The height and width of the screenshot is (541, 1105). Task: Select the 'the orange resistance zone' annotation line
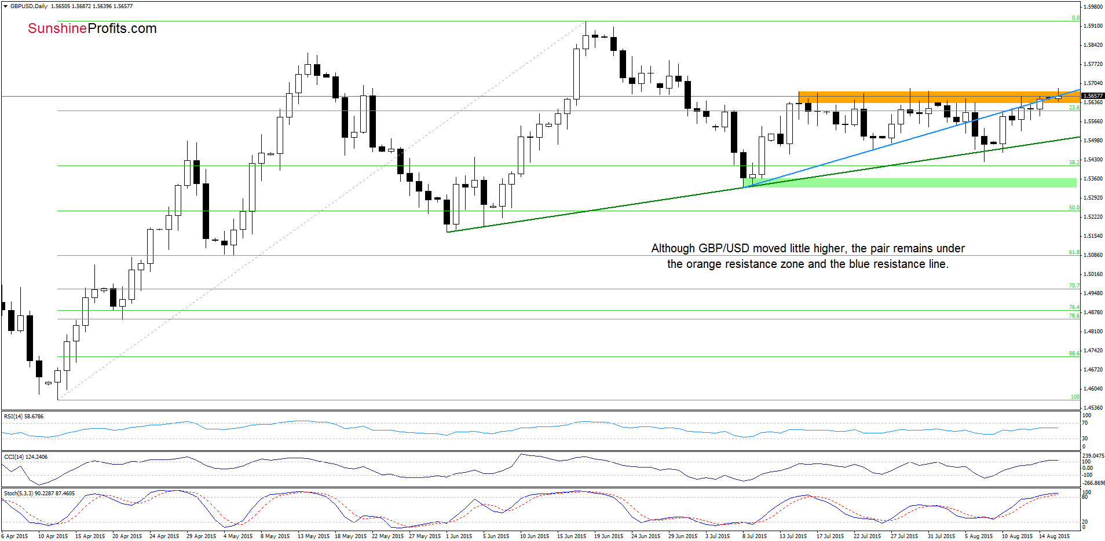click(808, 264)
